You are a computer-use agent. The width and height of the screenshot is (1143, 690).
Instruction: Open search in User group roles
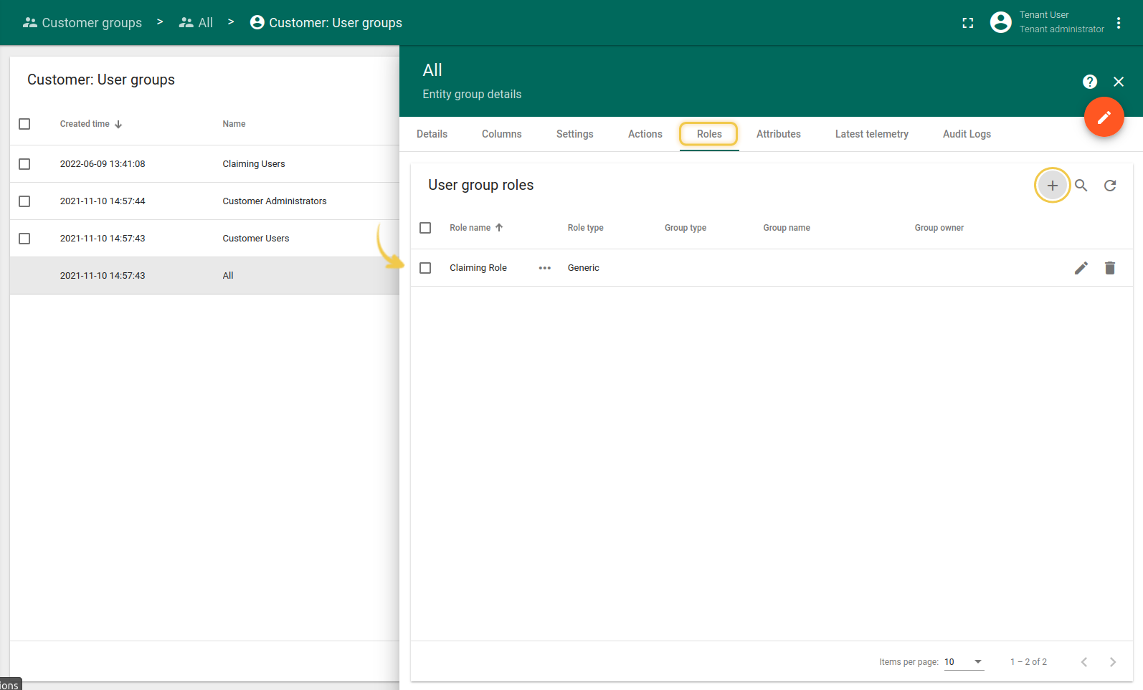click(x=1081, y=186)
